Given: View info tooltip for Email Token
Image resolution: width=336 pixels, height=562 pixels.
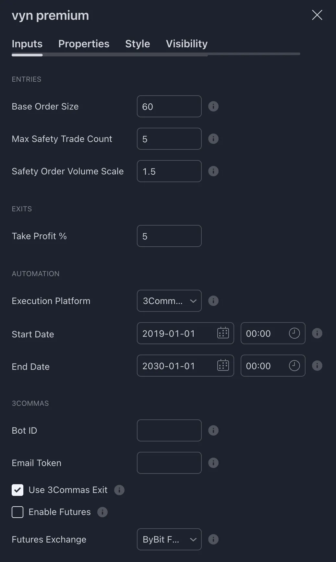Looking at the screenshot, I should (x=213, y=463).
